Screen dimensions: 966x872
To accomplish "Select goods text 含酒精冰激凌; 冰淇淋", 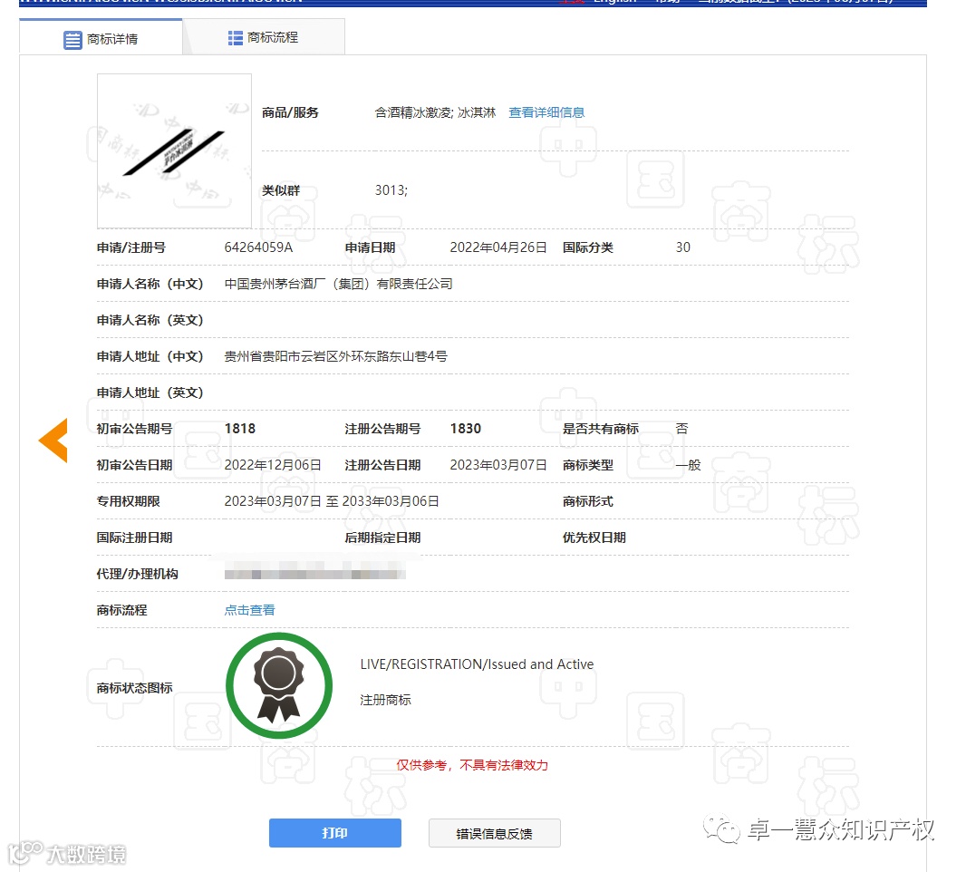I will 435,112.
